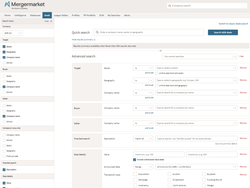Open the Dealscope tab
Image resolution: width=250 pixels, height=188 pixels.
(x=35, y=15)
